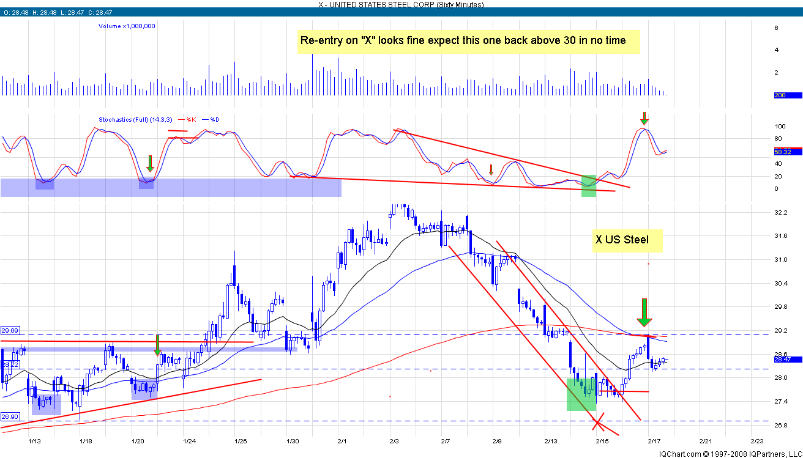Click the 29.09 price level tag
The image size is (803, 458).
[x=10, y=330]
